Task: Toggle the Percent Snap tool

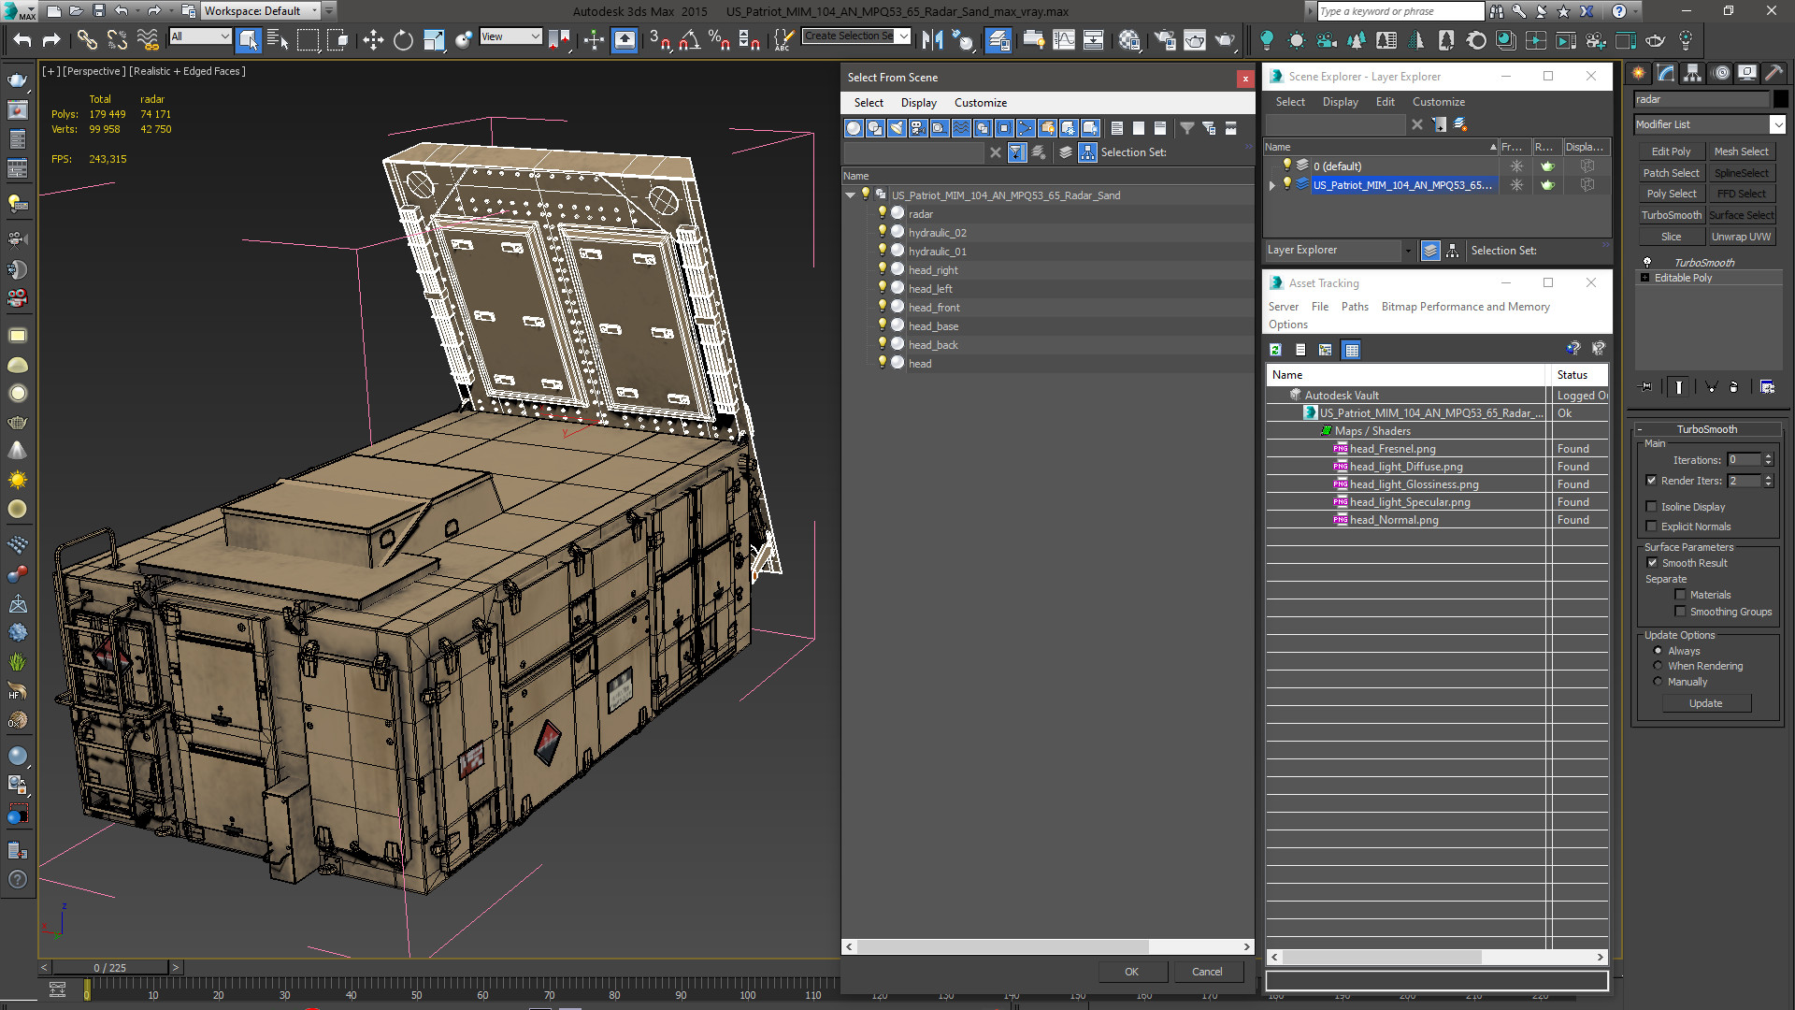Action: pos(719,40)
